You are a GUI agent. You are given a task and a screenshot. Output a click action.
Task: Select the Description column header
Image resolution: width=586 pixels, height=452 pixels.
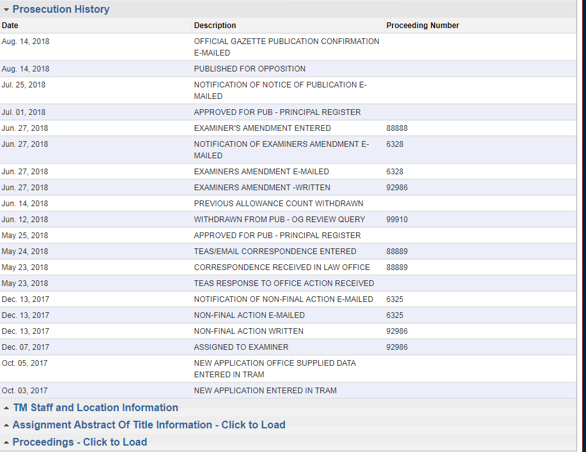tap(215, 26)
